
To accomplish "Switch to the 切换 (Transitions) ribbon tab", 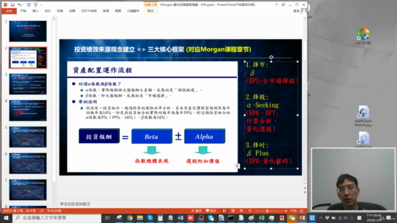I will click(x=60, y=11).
